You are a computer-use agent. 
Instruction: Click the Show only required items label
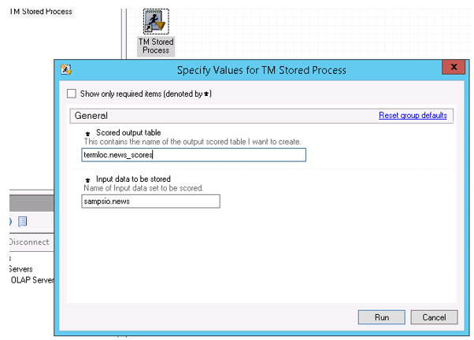click(146, 94)
